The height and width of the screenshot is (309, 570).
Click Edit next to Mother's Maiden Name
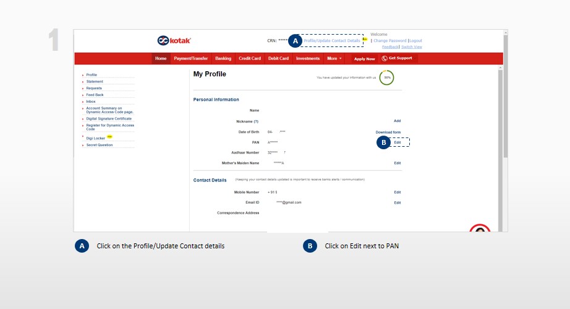(x=398, y=163)
